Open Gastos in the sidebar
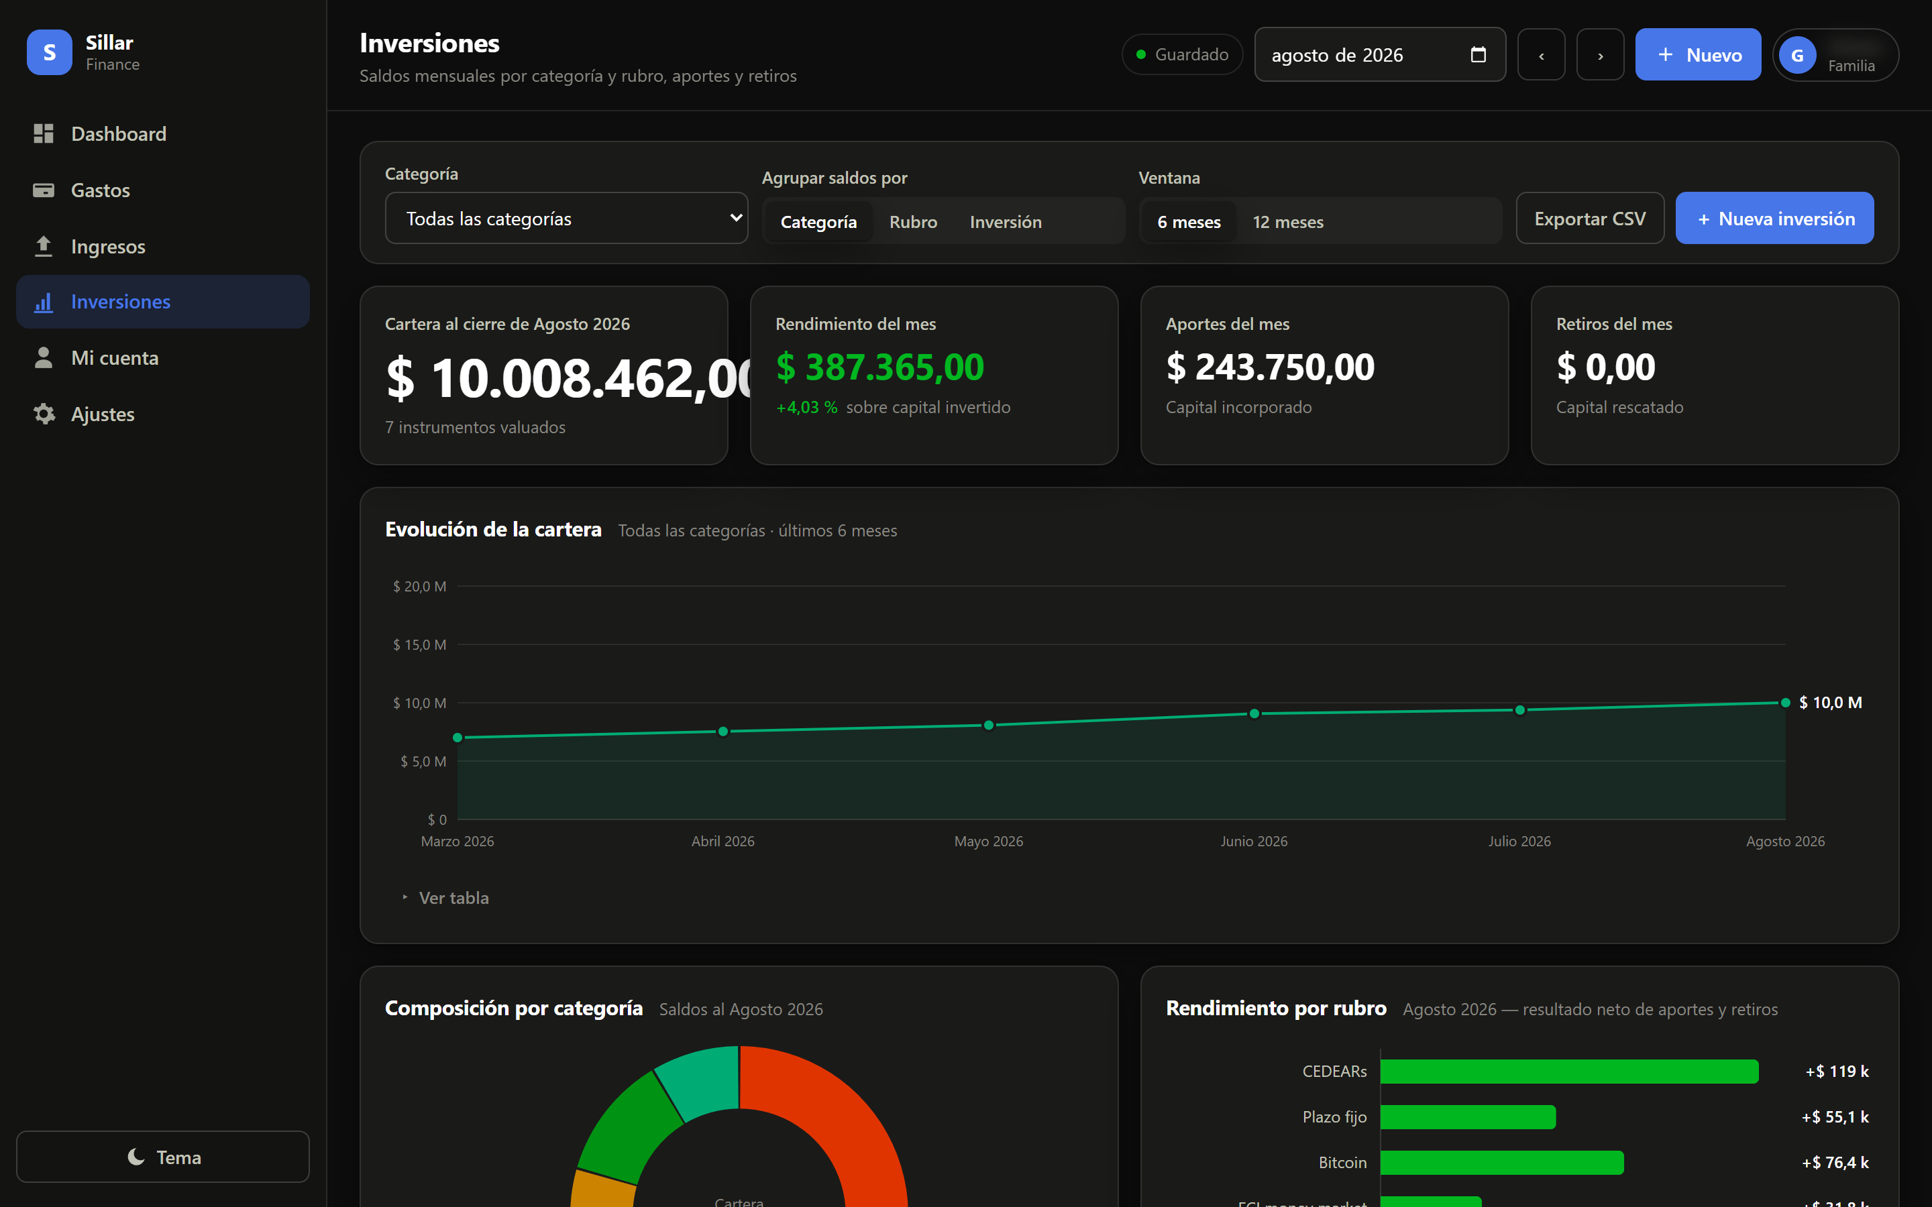1932x1207 pixels. pos(163,190)
